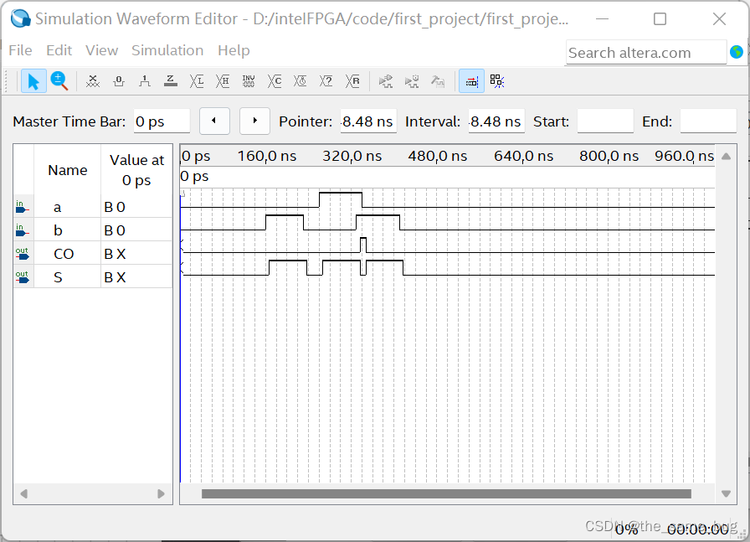Open the Edit menu
Viewport: 750px width, 542px height.
pos(59,50)
